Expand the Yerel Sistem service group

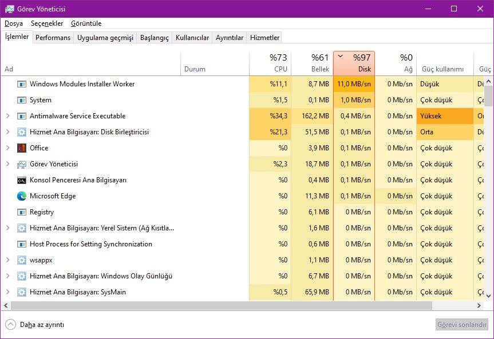click(x=8, y=228)
